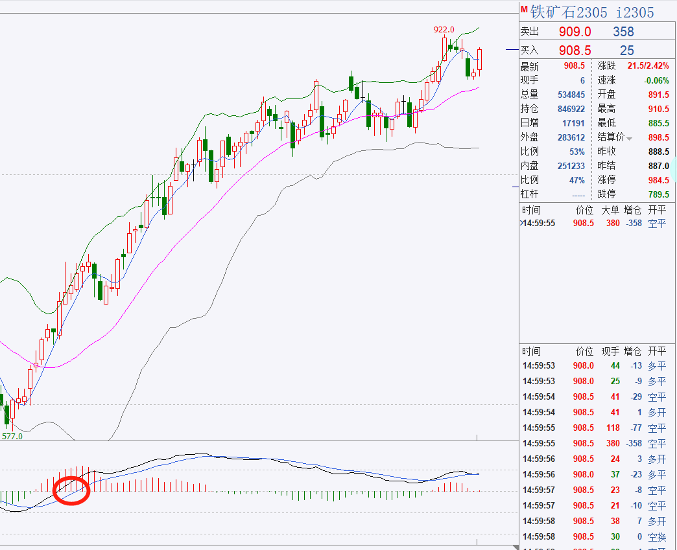Click the red M icon beside 铁矿石2305
This screenshot has width=677, height=550.
click(524, 10)
